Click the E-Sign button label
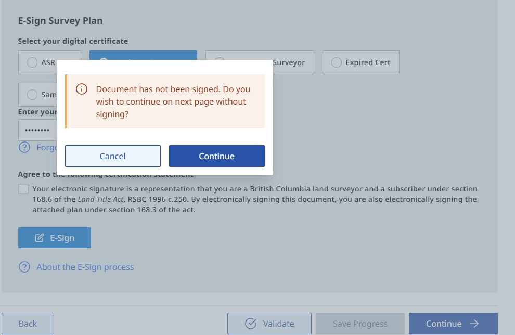515x335 pixels. click(x=62, y=238)
